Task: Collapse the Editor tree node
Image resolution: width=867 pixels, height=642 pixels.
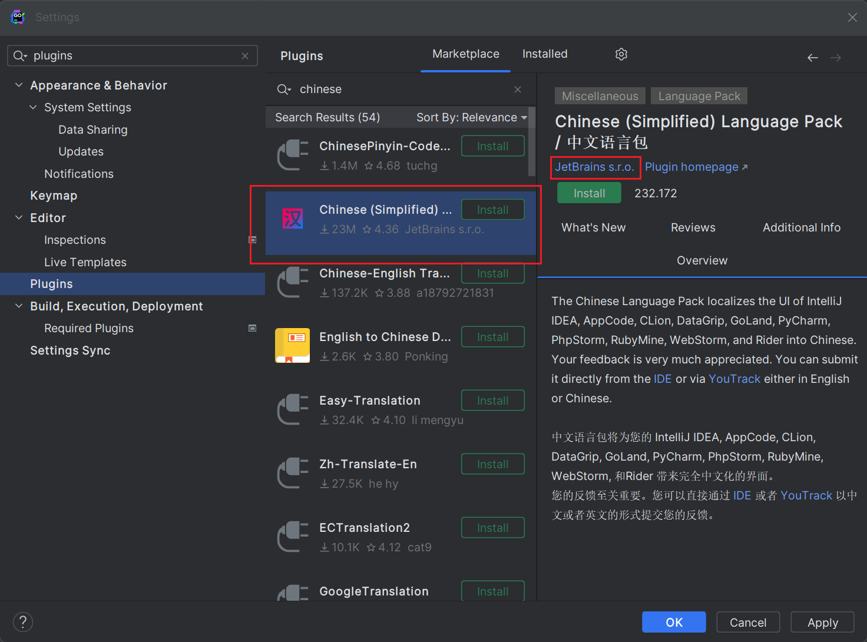Action: point(19,218)
